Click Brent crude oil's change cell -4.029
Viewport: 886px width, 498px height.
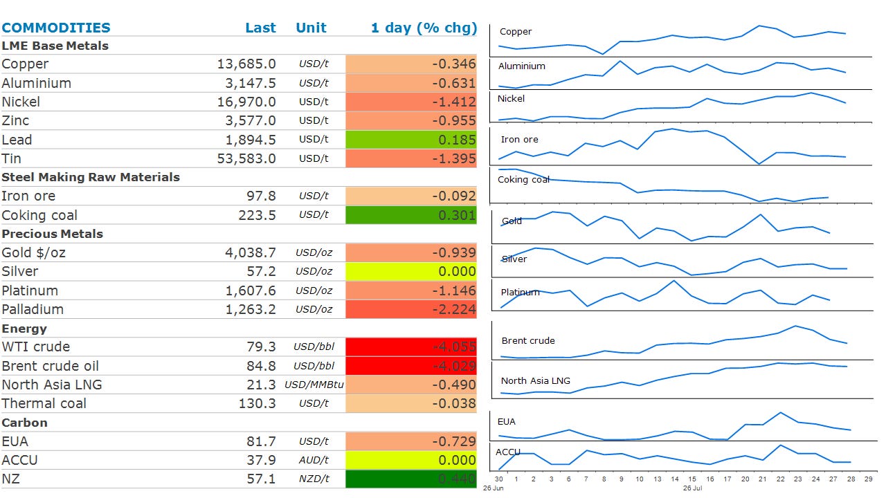pyautogui.click(x=411, y=366)
